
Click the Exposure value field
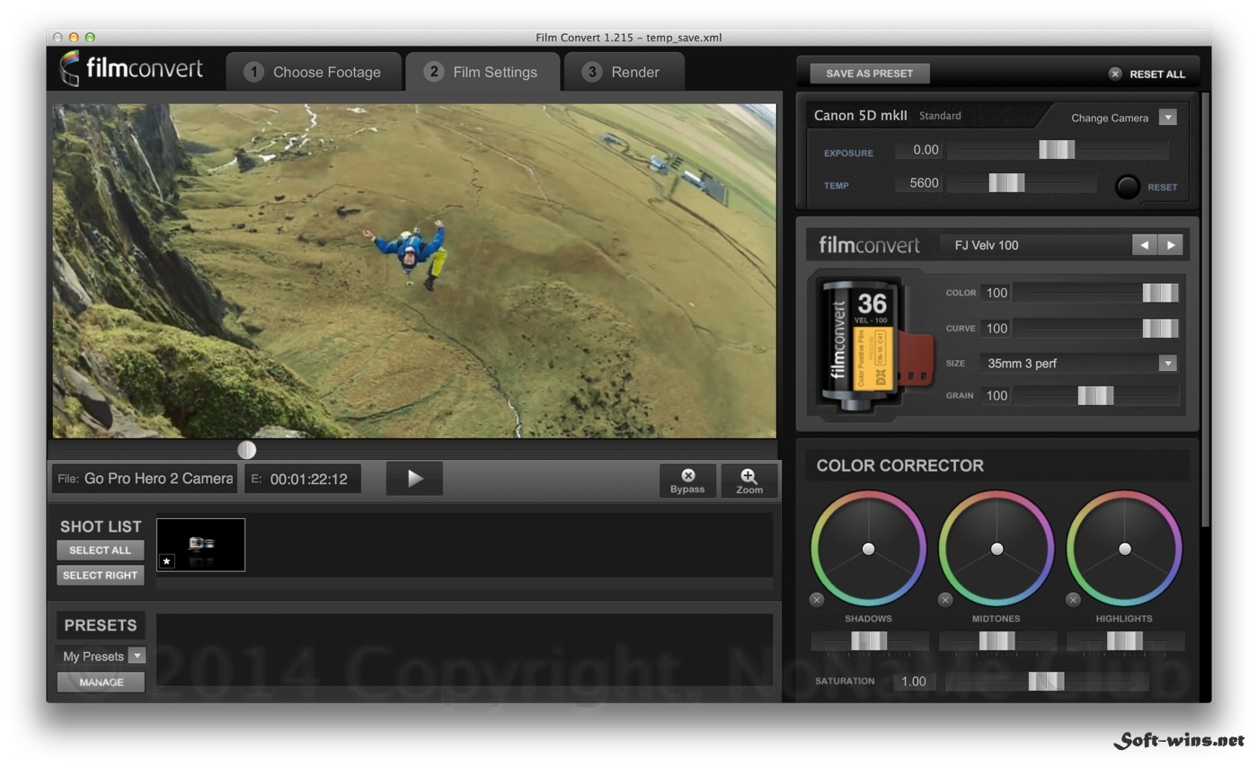coord(918,150)
